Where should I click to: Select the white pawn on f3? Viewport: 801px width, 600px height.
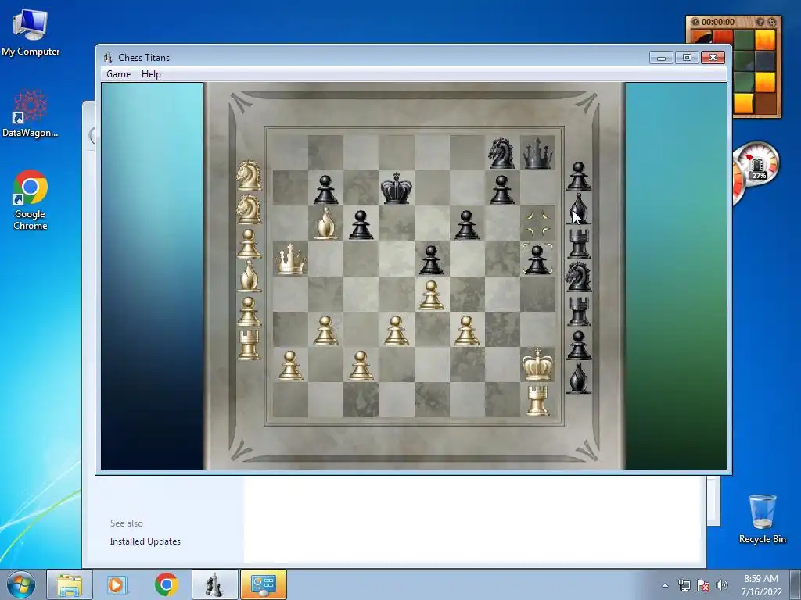click(466, 330)
